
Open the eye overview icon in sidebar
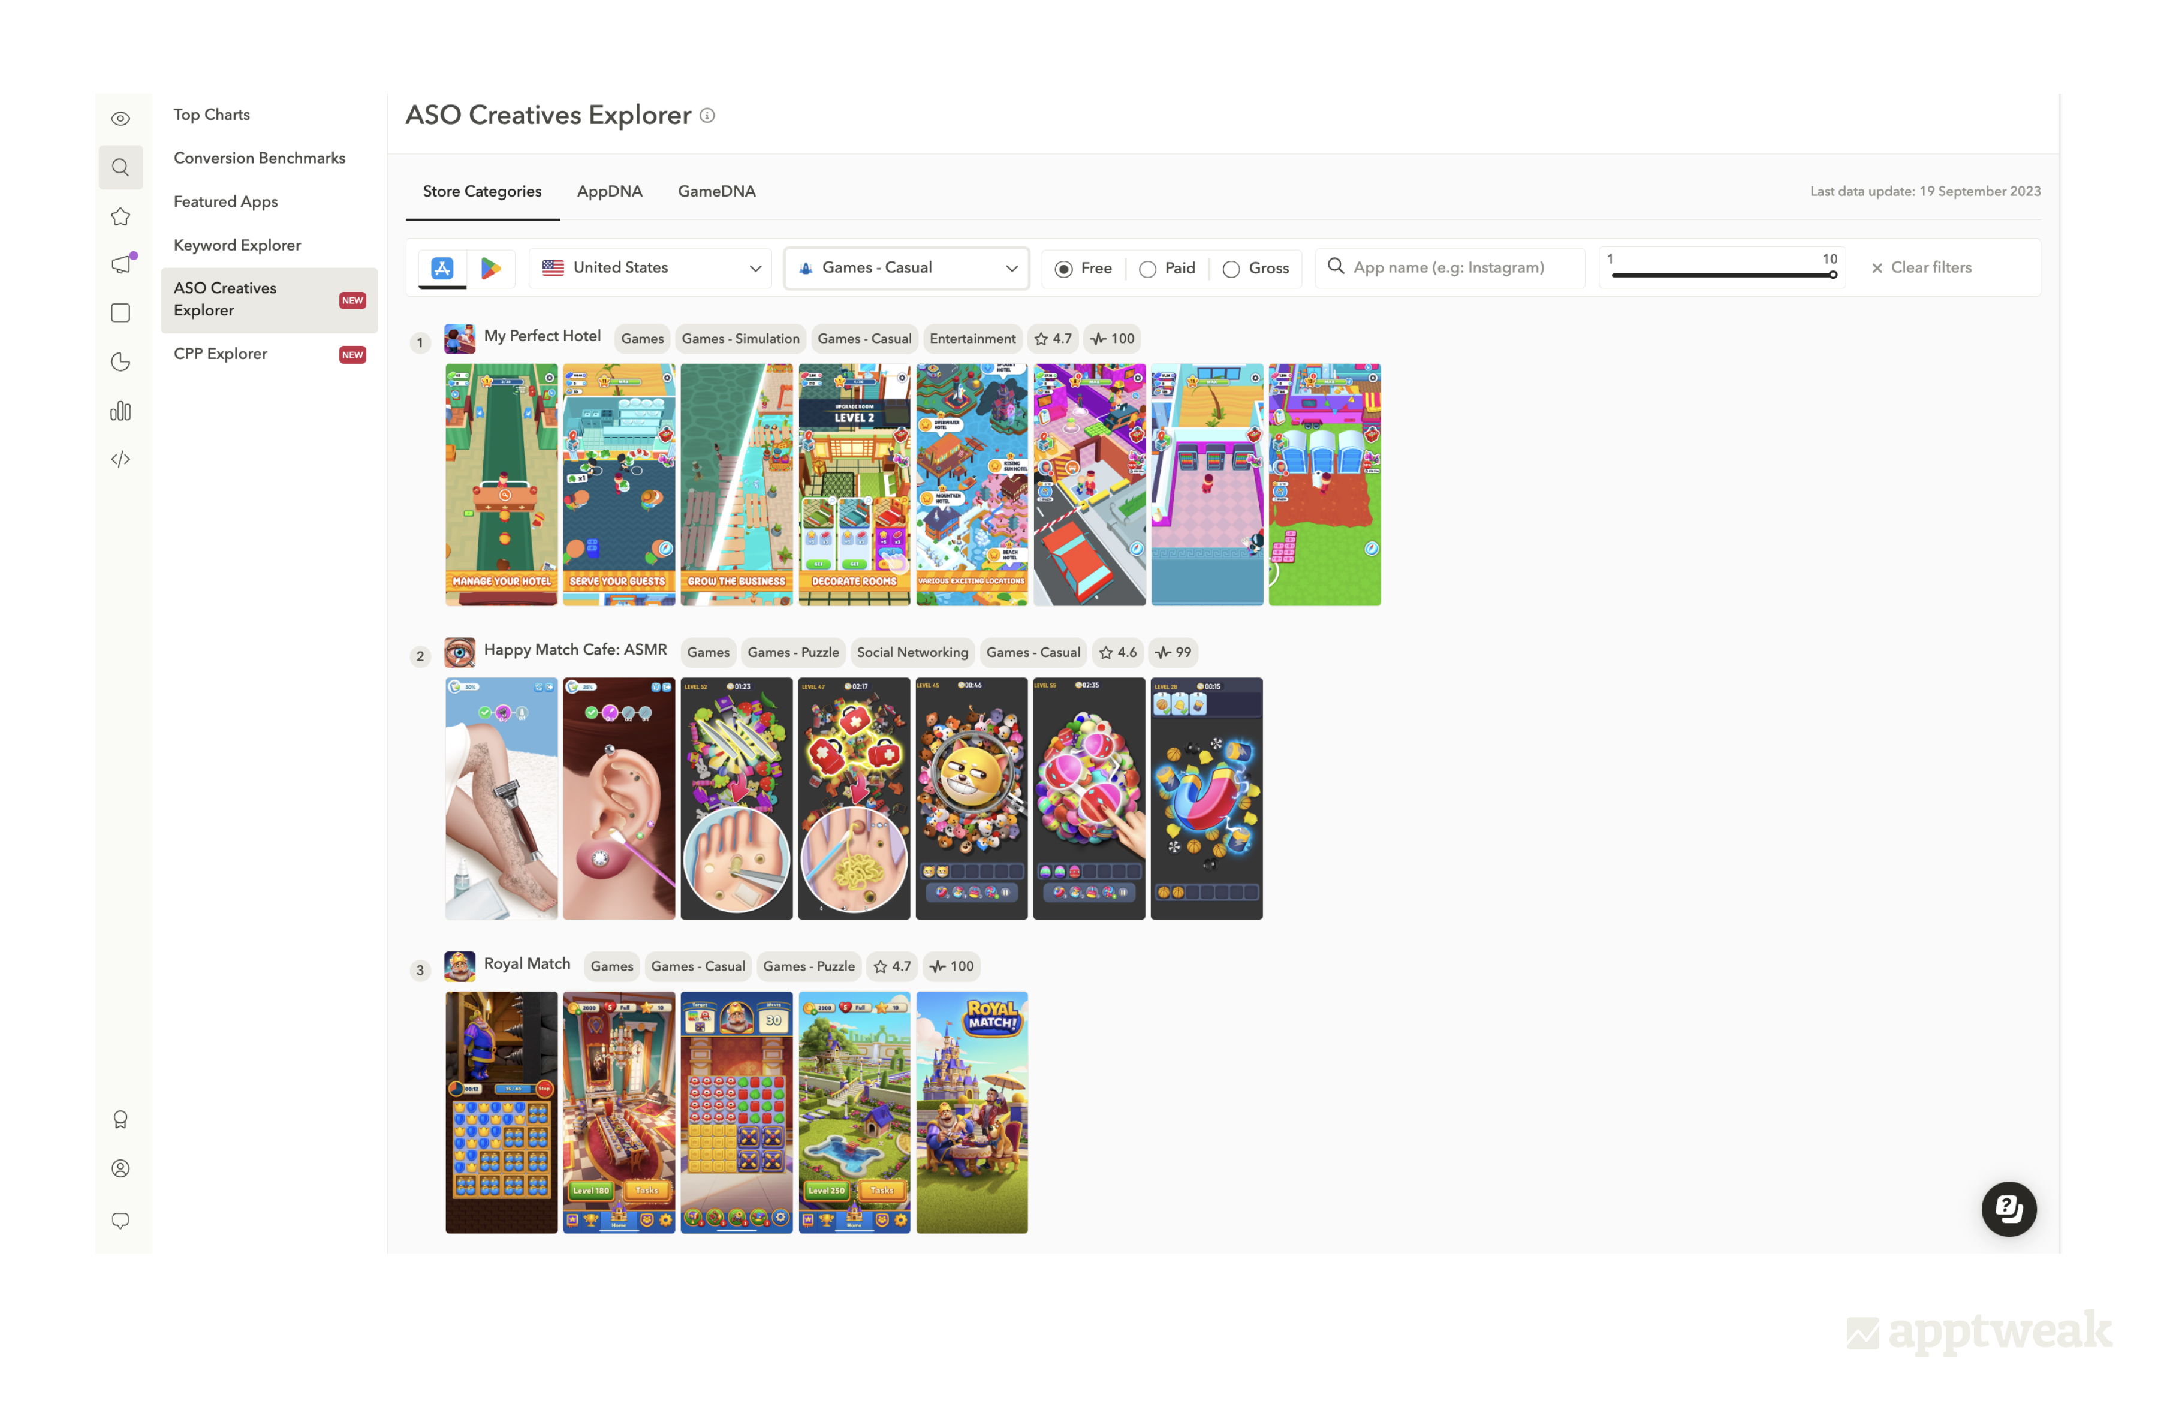pos(120,119)
